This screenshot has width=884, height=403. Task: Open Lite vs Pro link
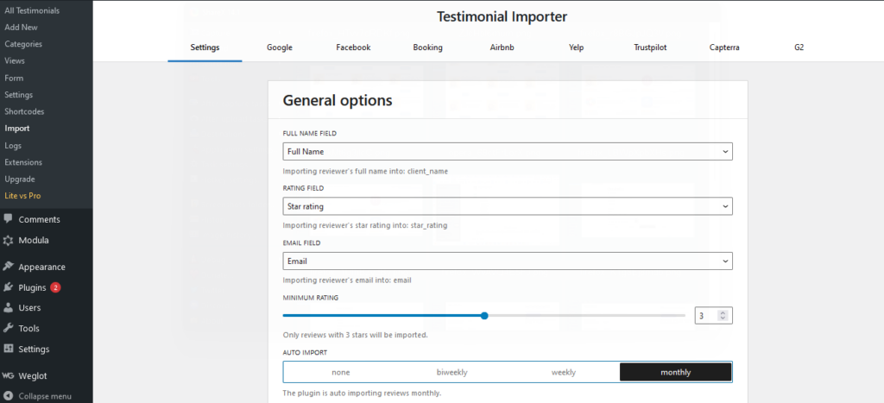(22, 196)
